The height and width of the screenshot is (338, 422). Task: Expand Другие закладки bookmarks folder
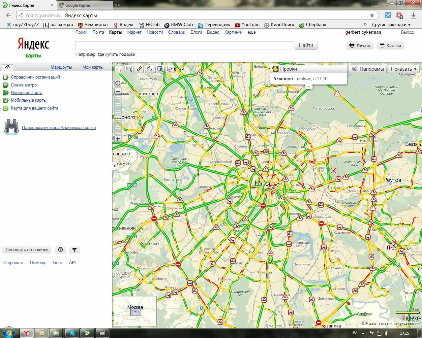(391, 25)
